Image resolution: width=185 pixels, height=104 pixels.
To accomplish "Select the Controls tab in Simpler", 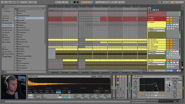I will [100, 76].
